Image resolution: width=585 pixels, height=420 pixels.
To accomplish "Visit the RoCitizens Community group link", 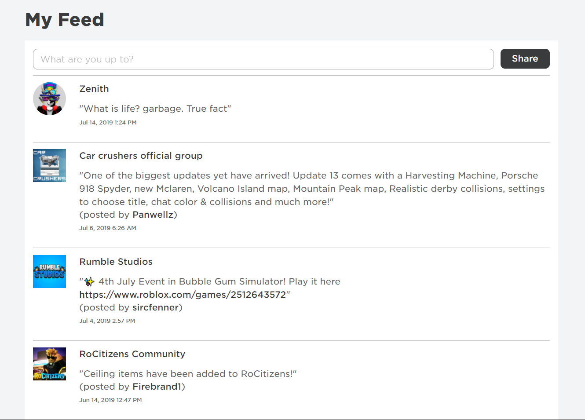I will (x=132, y=354).
